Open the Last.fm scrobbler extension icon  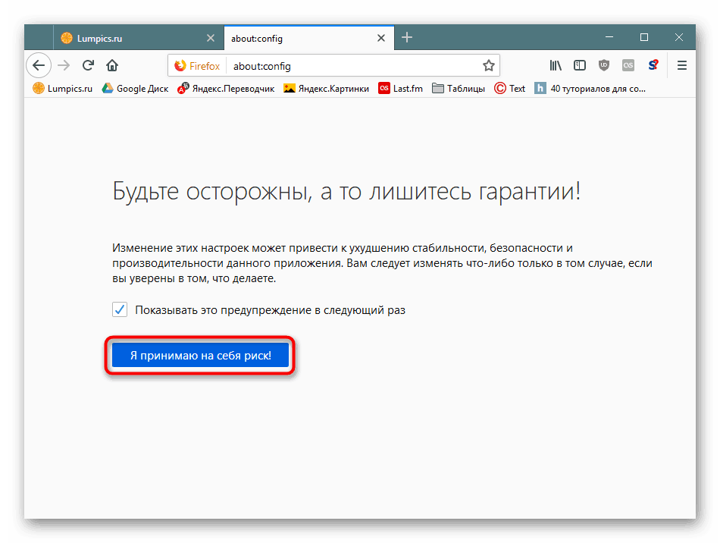click(628, 66)
